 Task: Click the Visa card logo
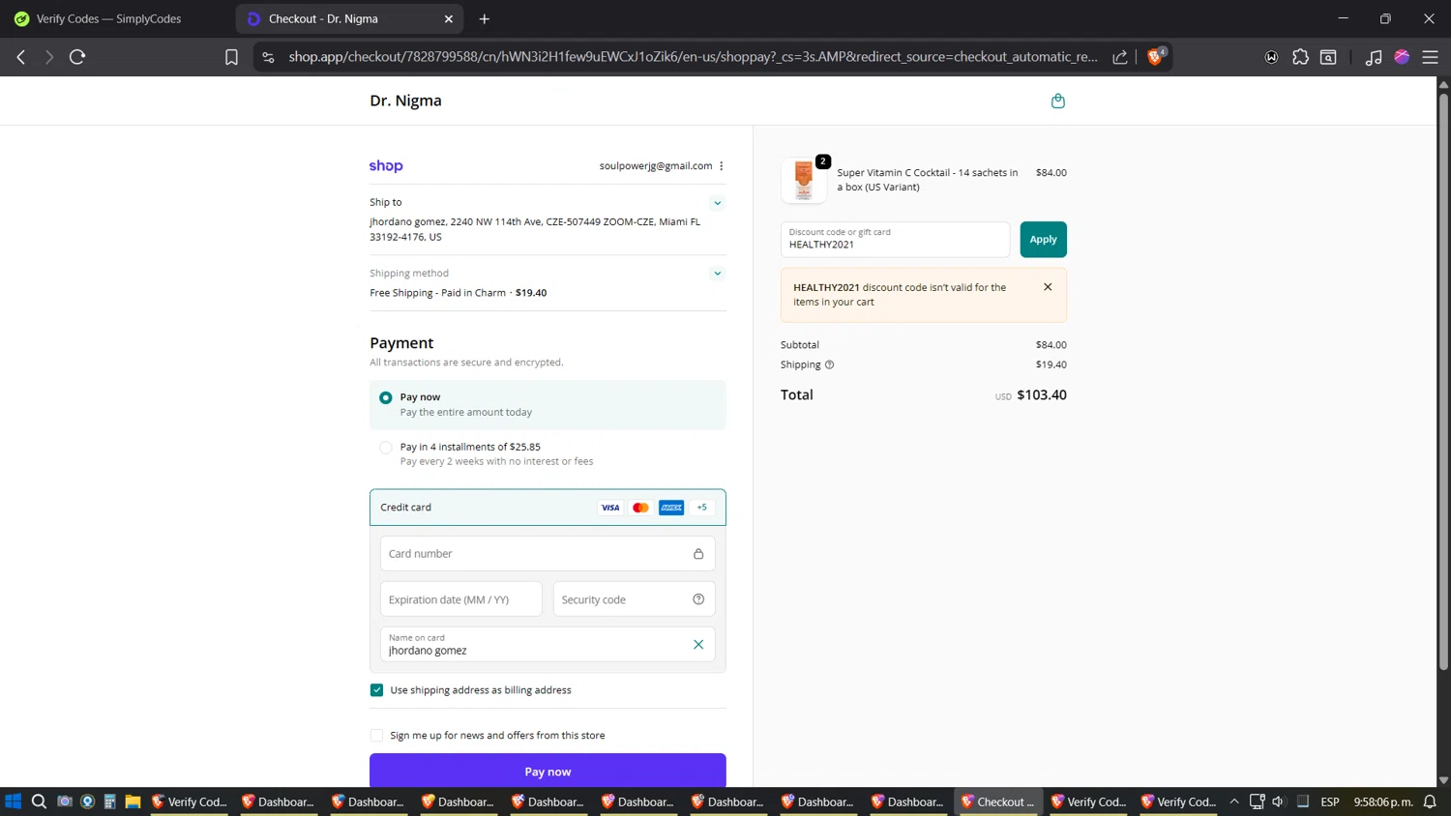point(610,508)
